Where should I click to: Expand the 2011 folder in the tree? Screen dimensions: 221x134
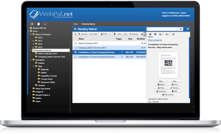(x=33, y=41)
